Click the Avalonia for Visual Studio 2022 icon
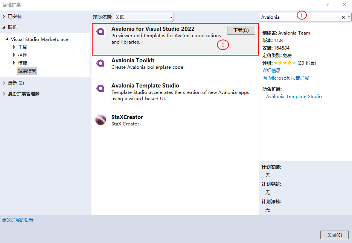 coord(101,32)
